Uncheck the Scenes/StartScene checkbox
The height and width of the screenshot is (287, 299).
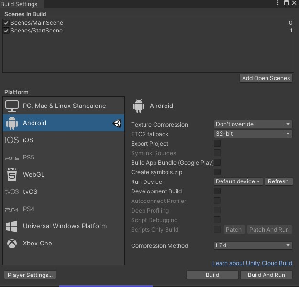(6, 31)
